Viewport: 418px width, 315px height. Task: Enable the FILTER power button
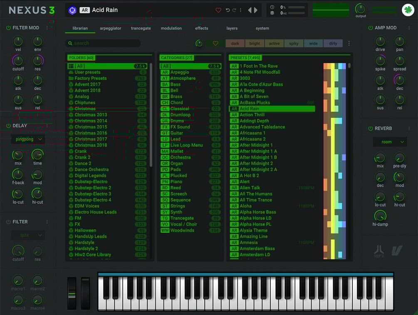pyautogui.click(x=8, y=222)
